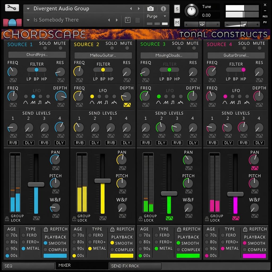Select FERO+ type for Source 2
The width and height of the screenshot is (272, 272).
click(90, 242)
